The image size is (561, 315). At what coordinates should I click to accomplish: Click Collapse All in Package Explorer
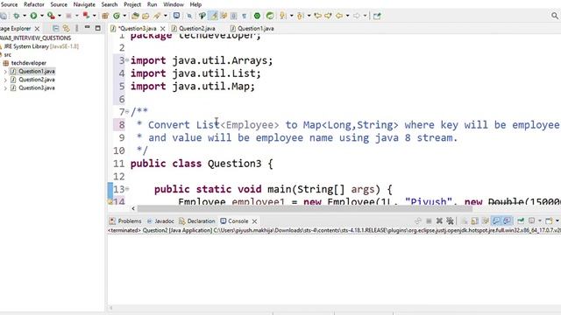[x=55, y=28]
